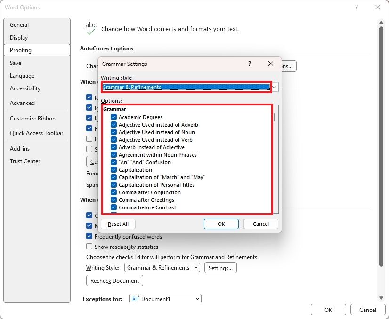Click the Reset All button
The width and height of the screenshot is (389, 319).
[118, 224]
